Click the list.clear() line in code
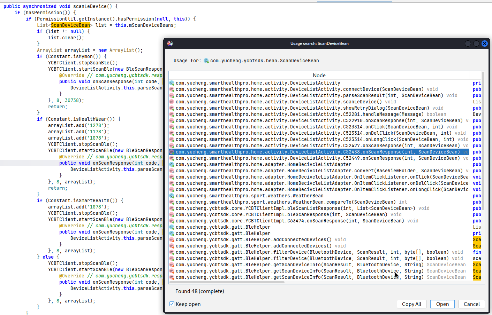Image resolution: width=492 pixels, height=315 pixels. click(66, 38)
